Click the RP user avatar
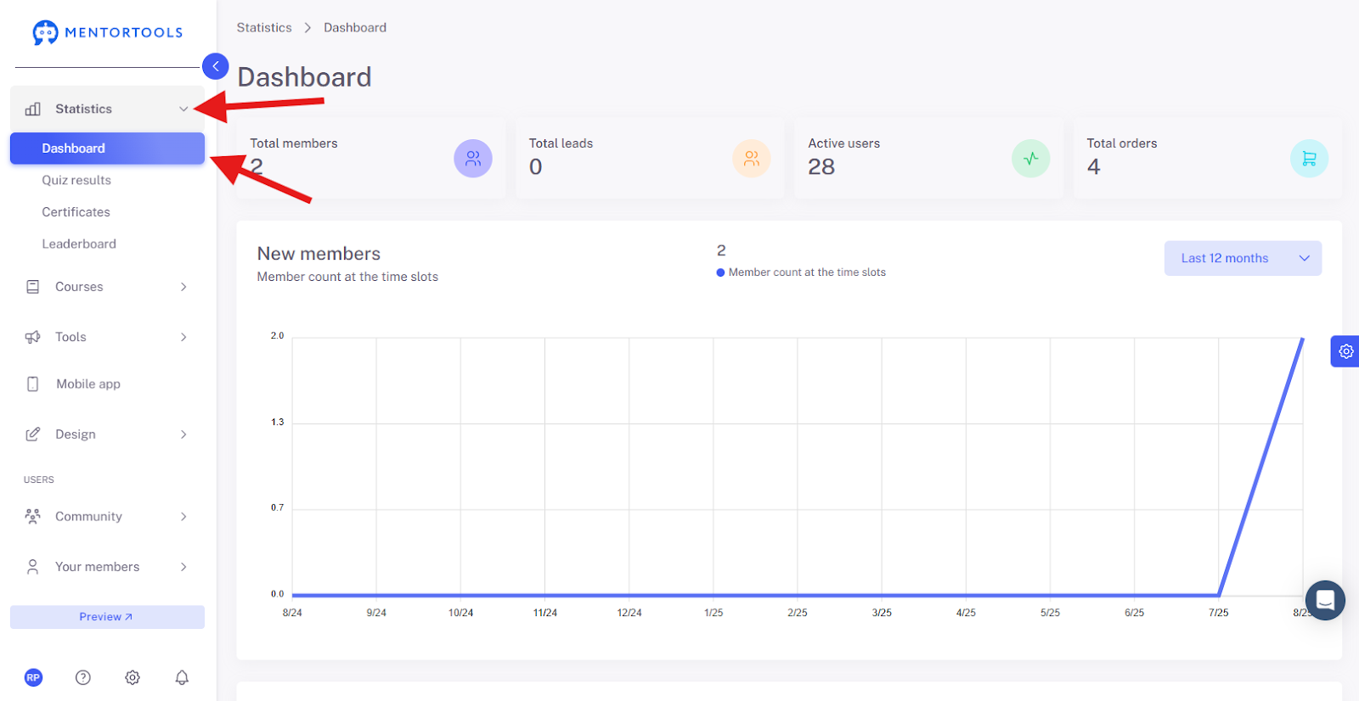The image size is (1359, 701). (33, 677)
